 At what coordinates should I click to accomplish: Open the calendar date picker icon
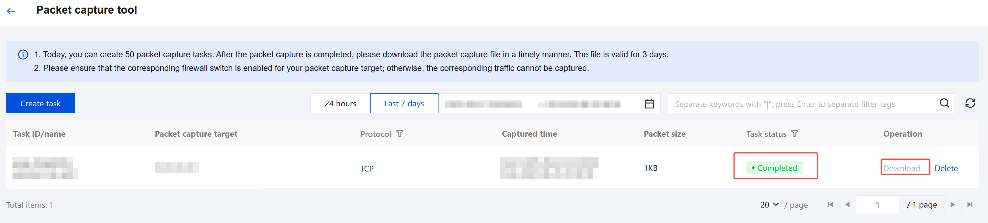coord(649,104)
